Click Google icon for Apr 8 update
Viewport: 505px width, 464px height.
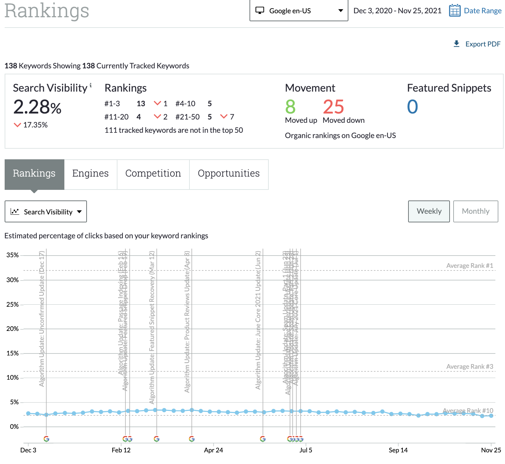pyautogui.click(x=192, y=439)
